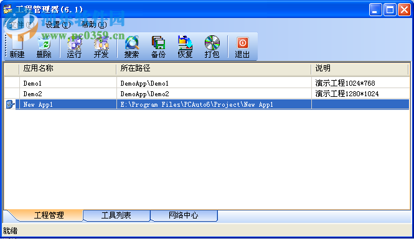414x239 pixels.
Task: Click the New App1 path under E:\Program Files
Action: point(197,104)
